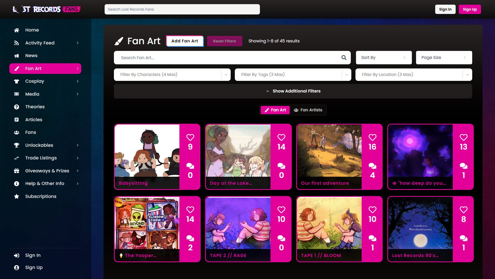Click heart icon on how deep do you card
This screenshot has width=495, height=279.
[464, 137]
